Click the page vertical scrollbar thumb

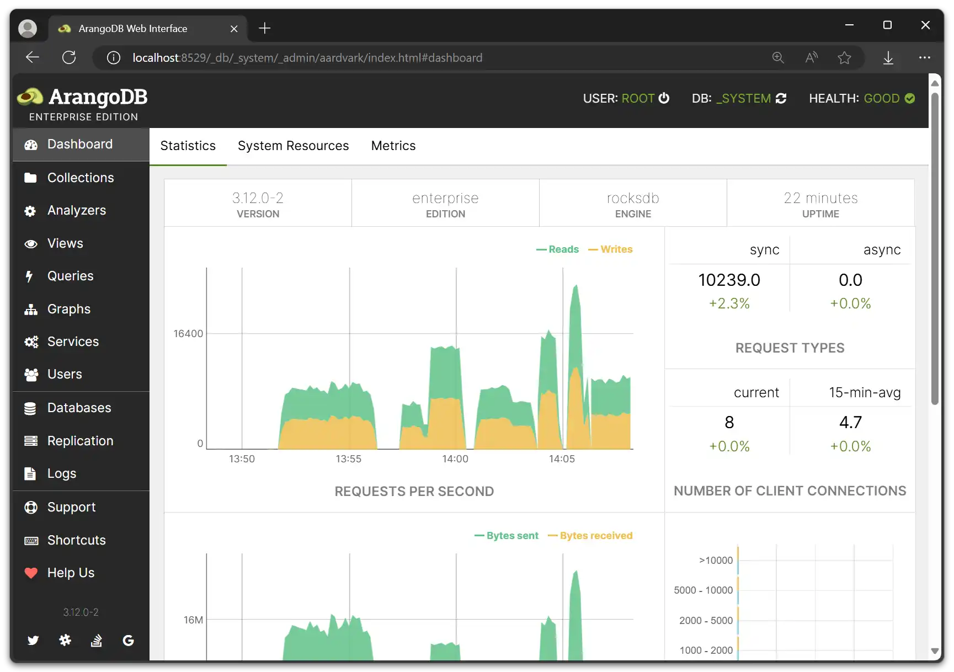(x=935, y=248)
